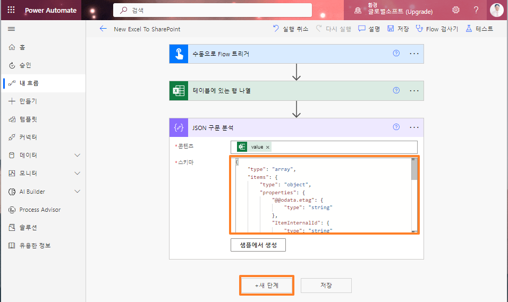Click 다시 실행 redo in the toolbar
This screenshot has height=302, width=508.
tap(333, 29)
